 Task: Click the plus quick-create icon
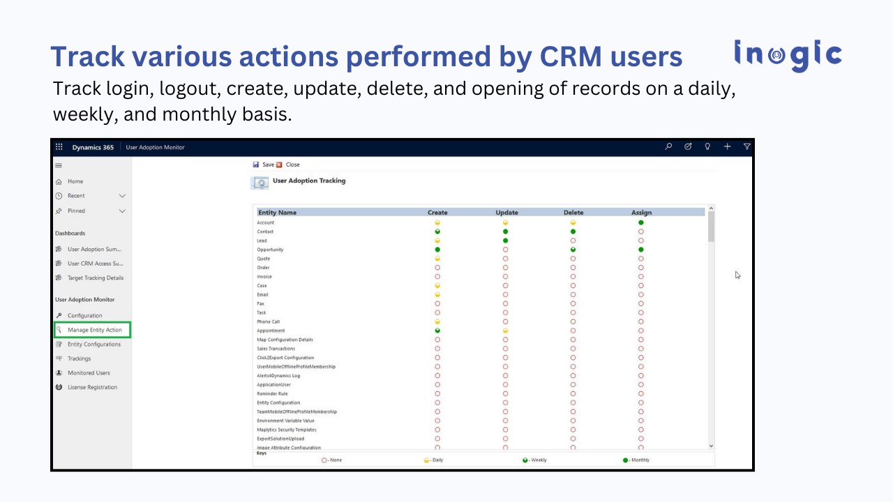click(727, 146)
